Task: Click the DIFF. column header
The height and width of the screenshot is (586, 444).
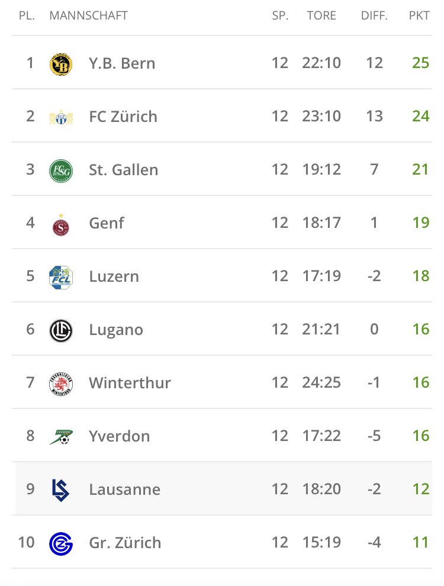Action: coord(374,16)
